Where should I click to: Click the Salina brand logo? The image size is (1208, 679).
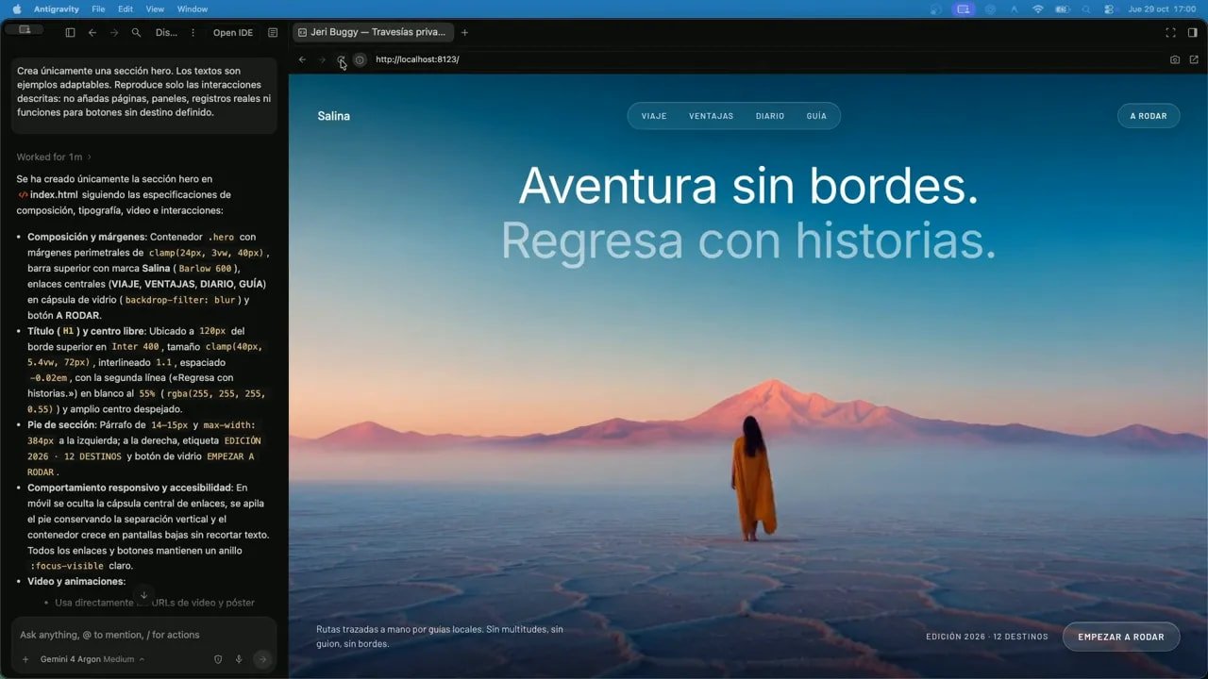pos(334,116)
